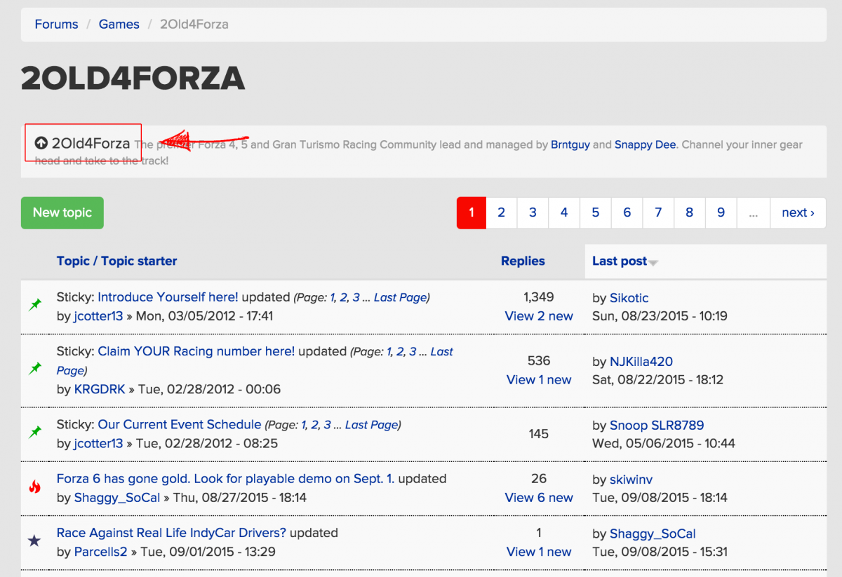Viewport: 842px width, 577px height.
Task: Go to Last Page of Introduce Yourself here!
Action: coord(400,297)
